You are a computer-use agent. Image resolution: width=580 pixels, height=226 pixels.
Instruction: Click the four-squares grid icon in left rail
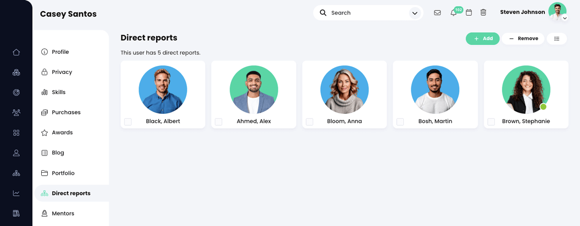pos(16,133)
